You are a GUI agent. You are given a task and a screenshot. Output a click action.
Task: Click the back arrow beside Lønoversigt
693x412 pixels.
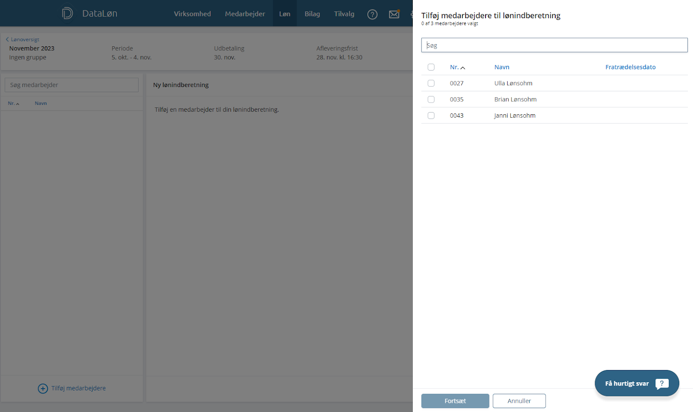(x=7, y=39)
